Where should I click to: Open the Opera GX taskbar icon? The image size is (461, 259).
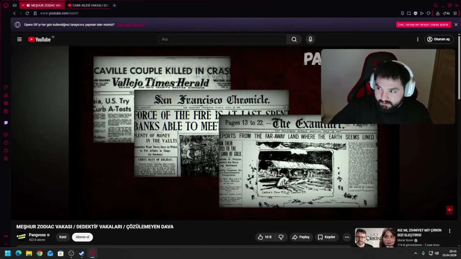tap(93, 253)
